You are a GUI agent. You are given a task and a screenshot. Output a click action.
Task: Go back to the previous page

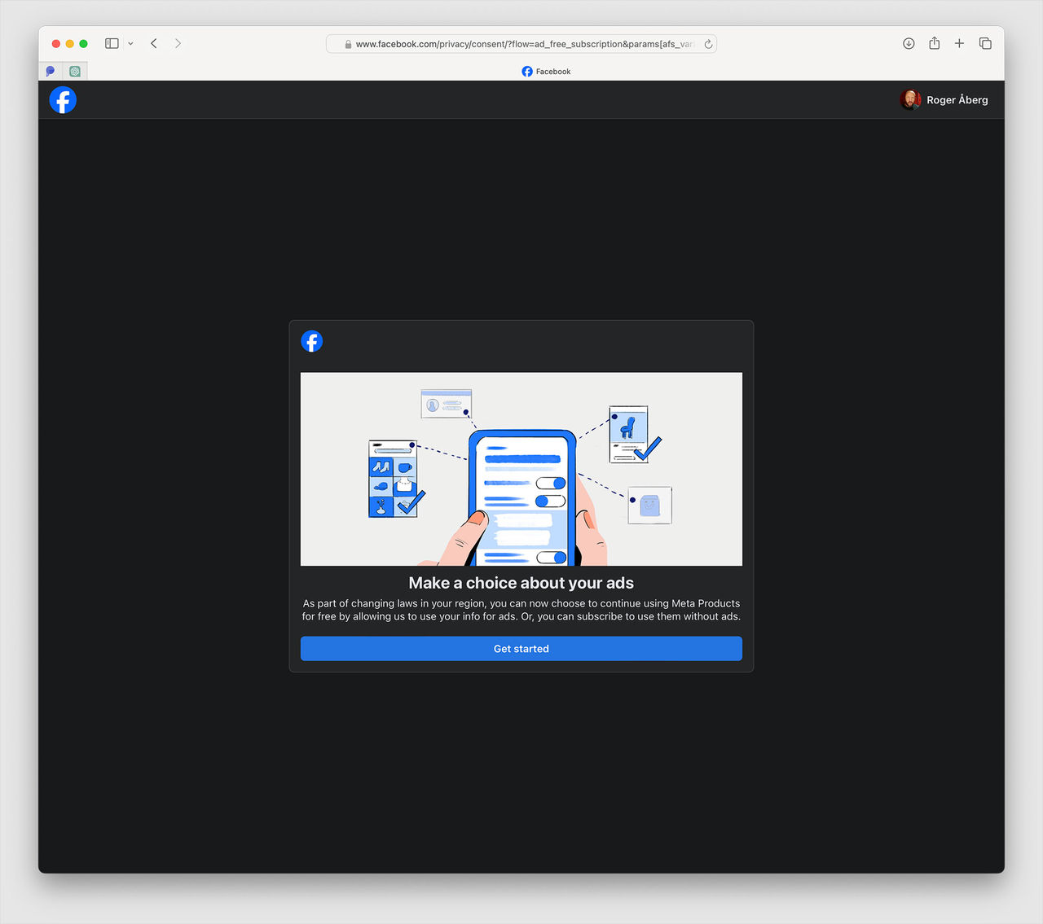(154, 43)
